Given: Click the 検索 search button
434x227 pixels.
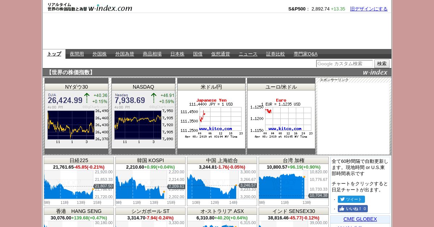Looking at the screenshot, I should pyautogui.click(x=382, y=64).
